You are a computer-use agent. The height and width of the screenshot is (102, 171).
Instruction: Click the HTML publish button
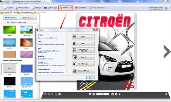pos(83,37)
